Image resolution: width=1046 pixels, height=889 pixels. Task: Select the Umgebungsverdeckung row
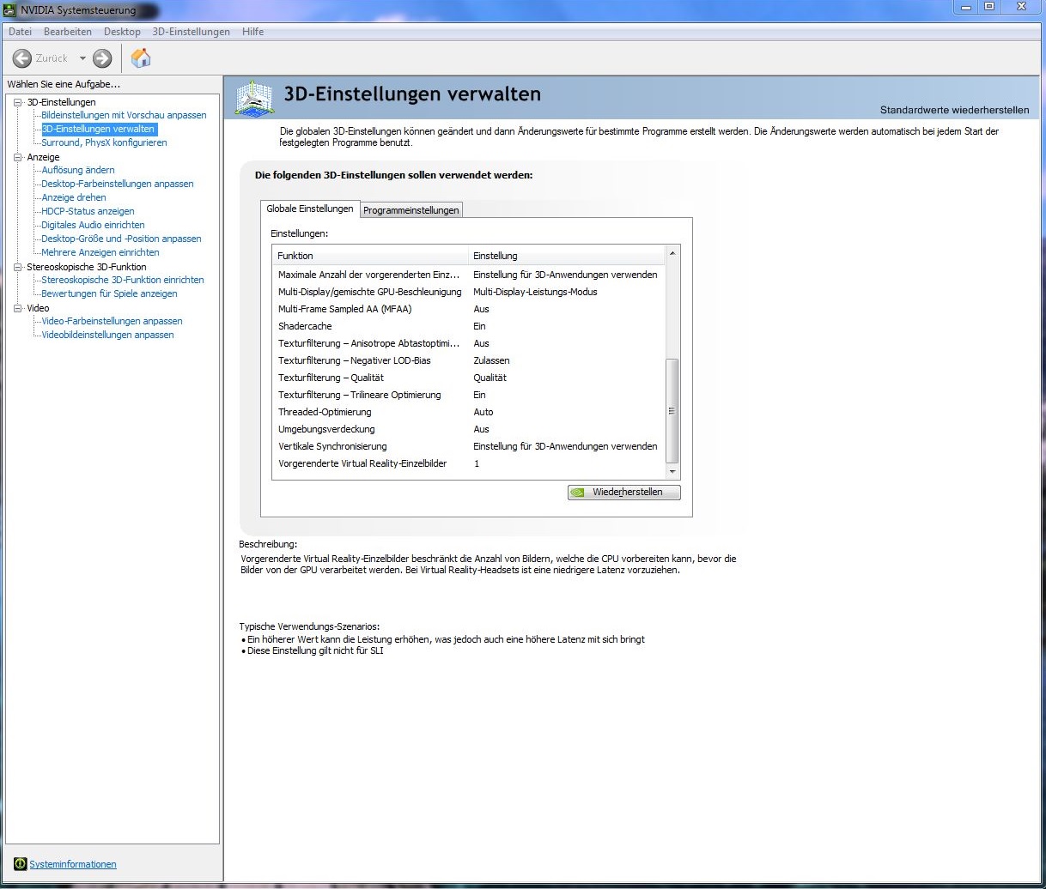click(469, 429)
